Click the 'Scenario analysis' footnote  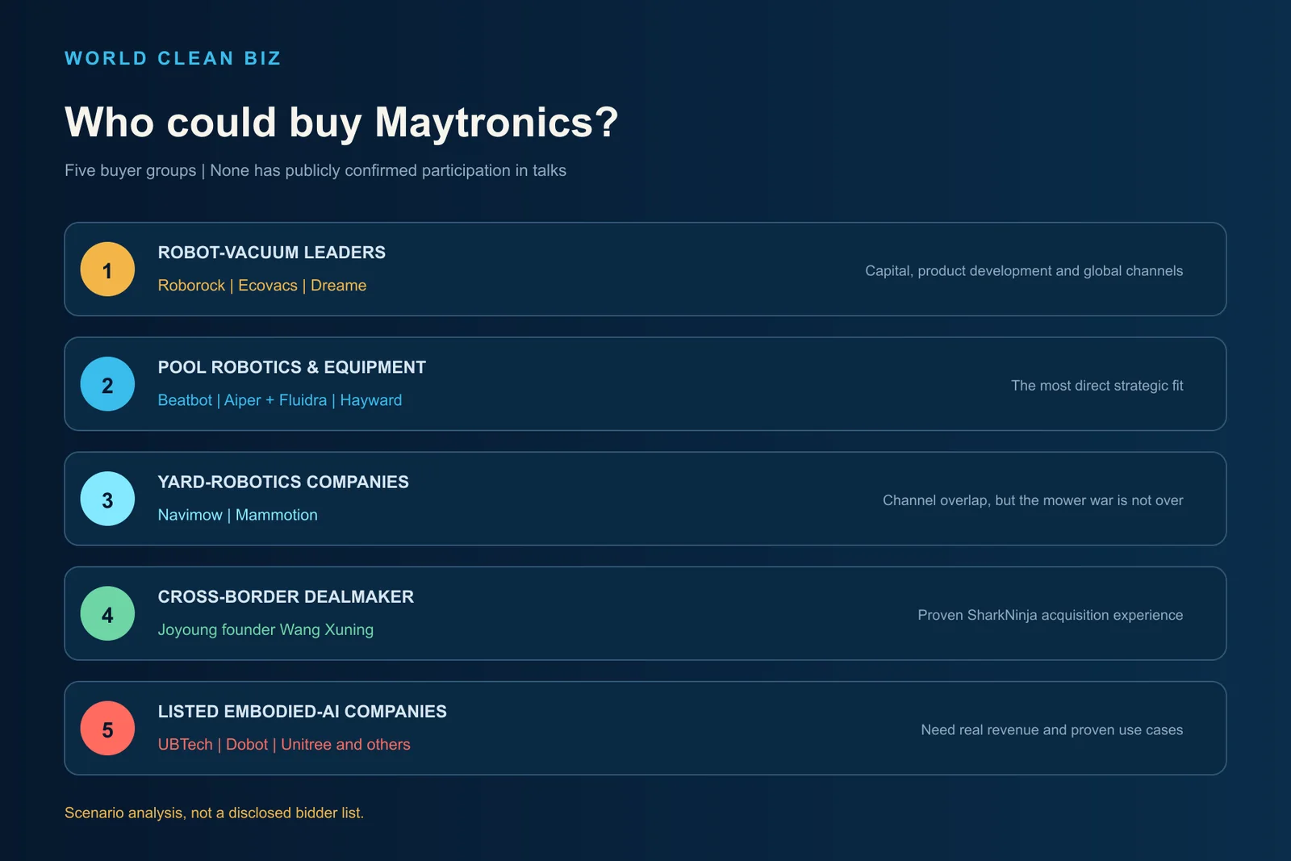tap(214, 813)
